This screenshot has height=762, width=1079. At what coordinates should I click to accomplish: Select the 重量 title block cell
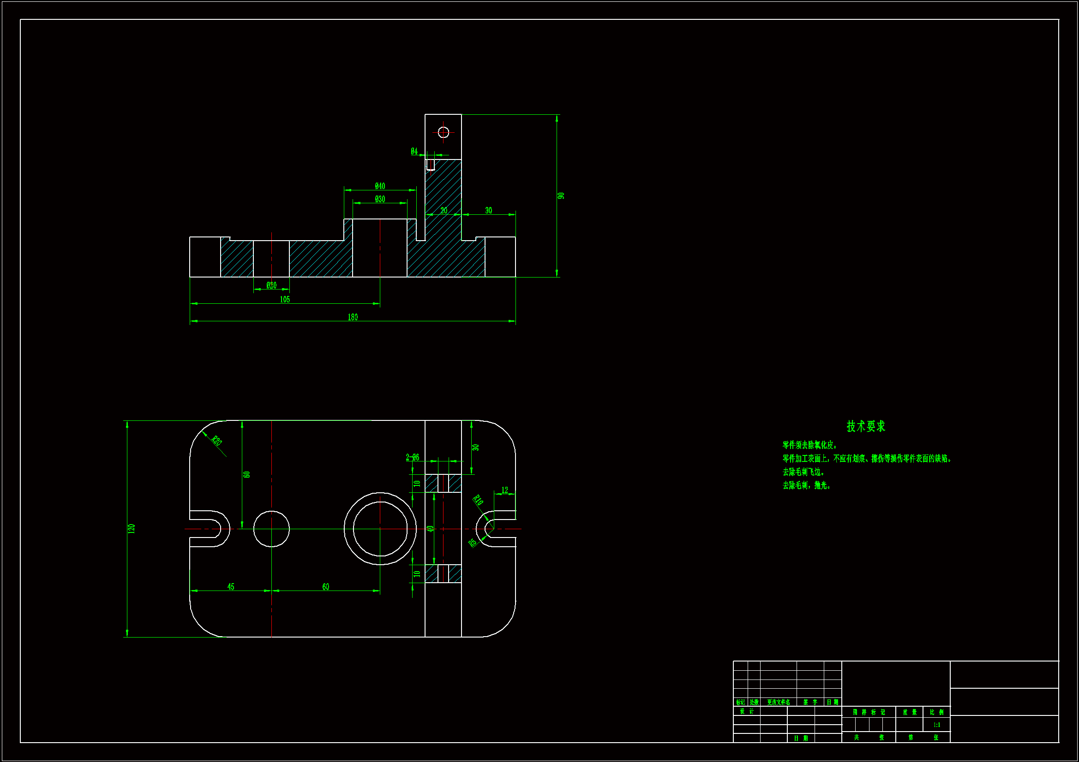coord(909,712)
